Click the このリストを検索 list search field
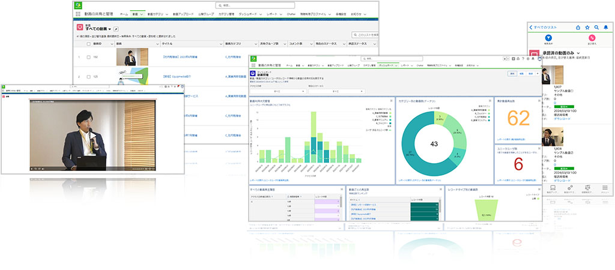The height and width of the screenshot is (270, 615). (365, 35)
